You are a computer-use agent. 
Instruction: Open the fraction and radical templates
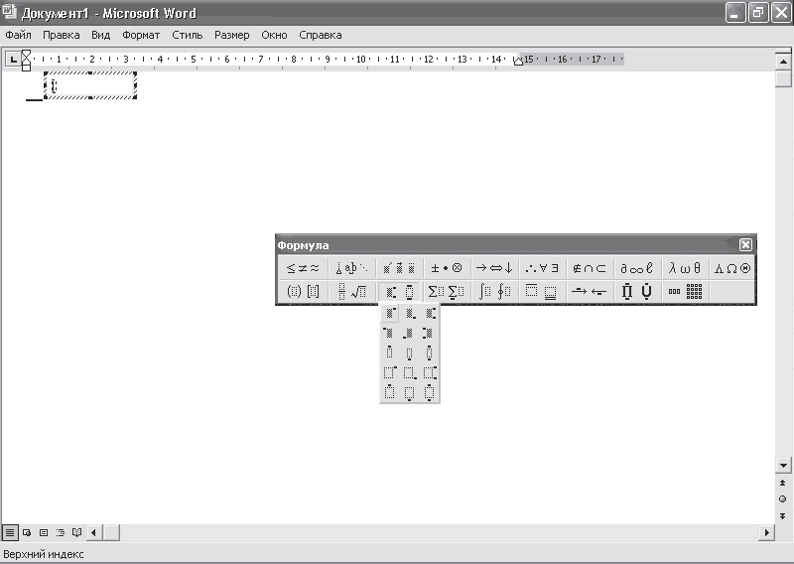[x=351, y=292]
